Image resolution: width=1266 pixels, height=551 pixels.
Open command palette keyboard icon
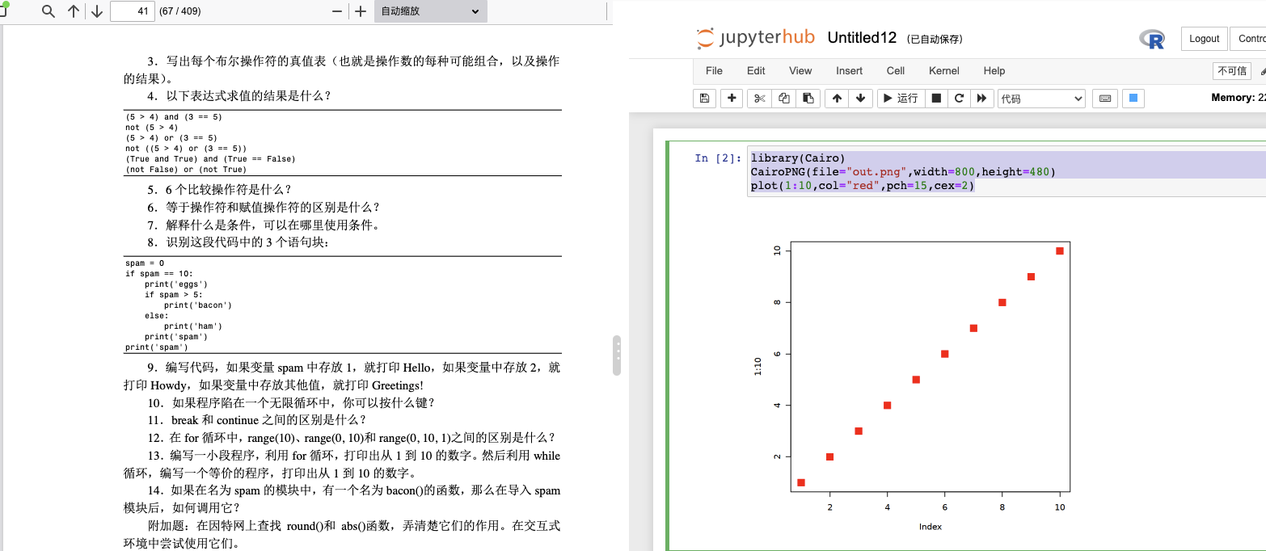pyautogui.click(x=1104, y=99)
